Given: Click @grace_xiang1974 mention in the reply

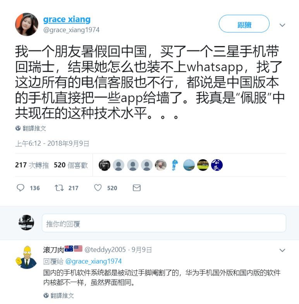Looking at the screenshot, I should (x=93, y=261).
